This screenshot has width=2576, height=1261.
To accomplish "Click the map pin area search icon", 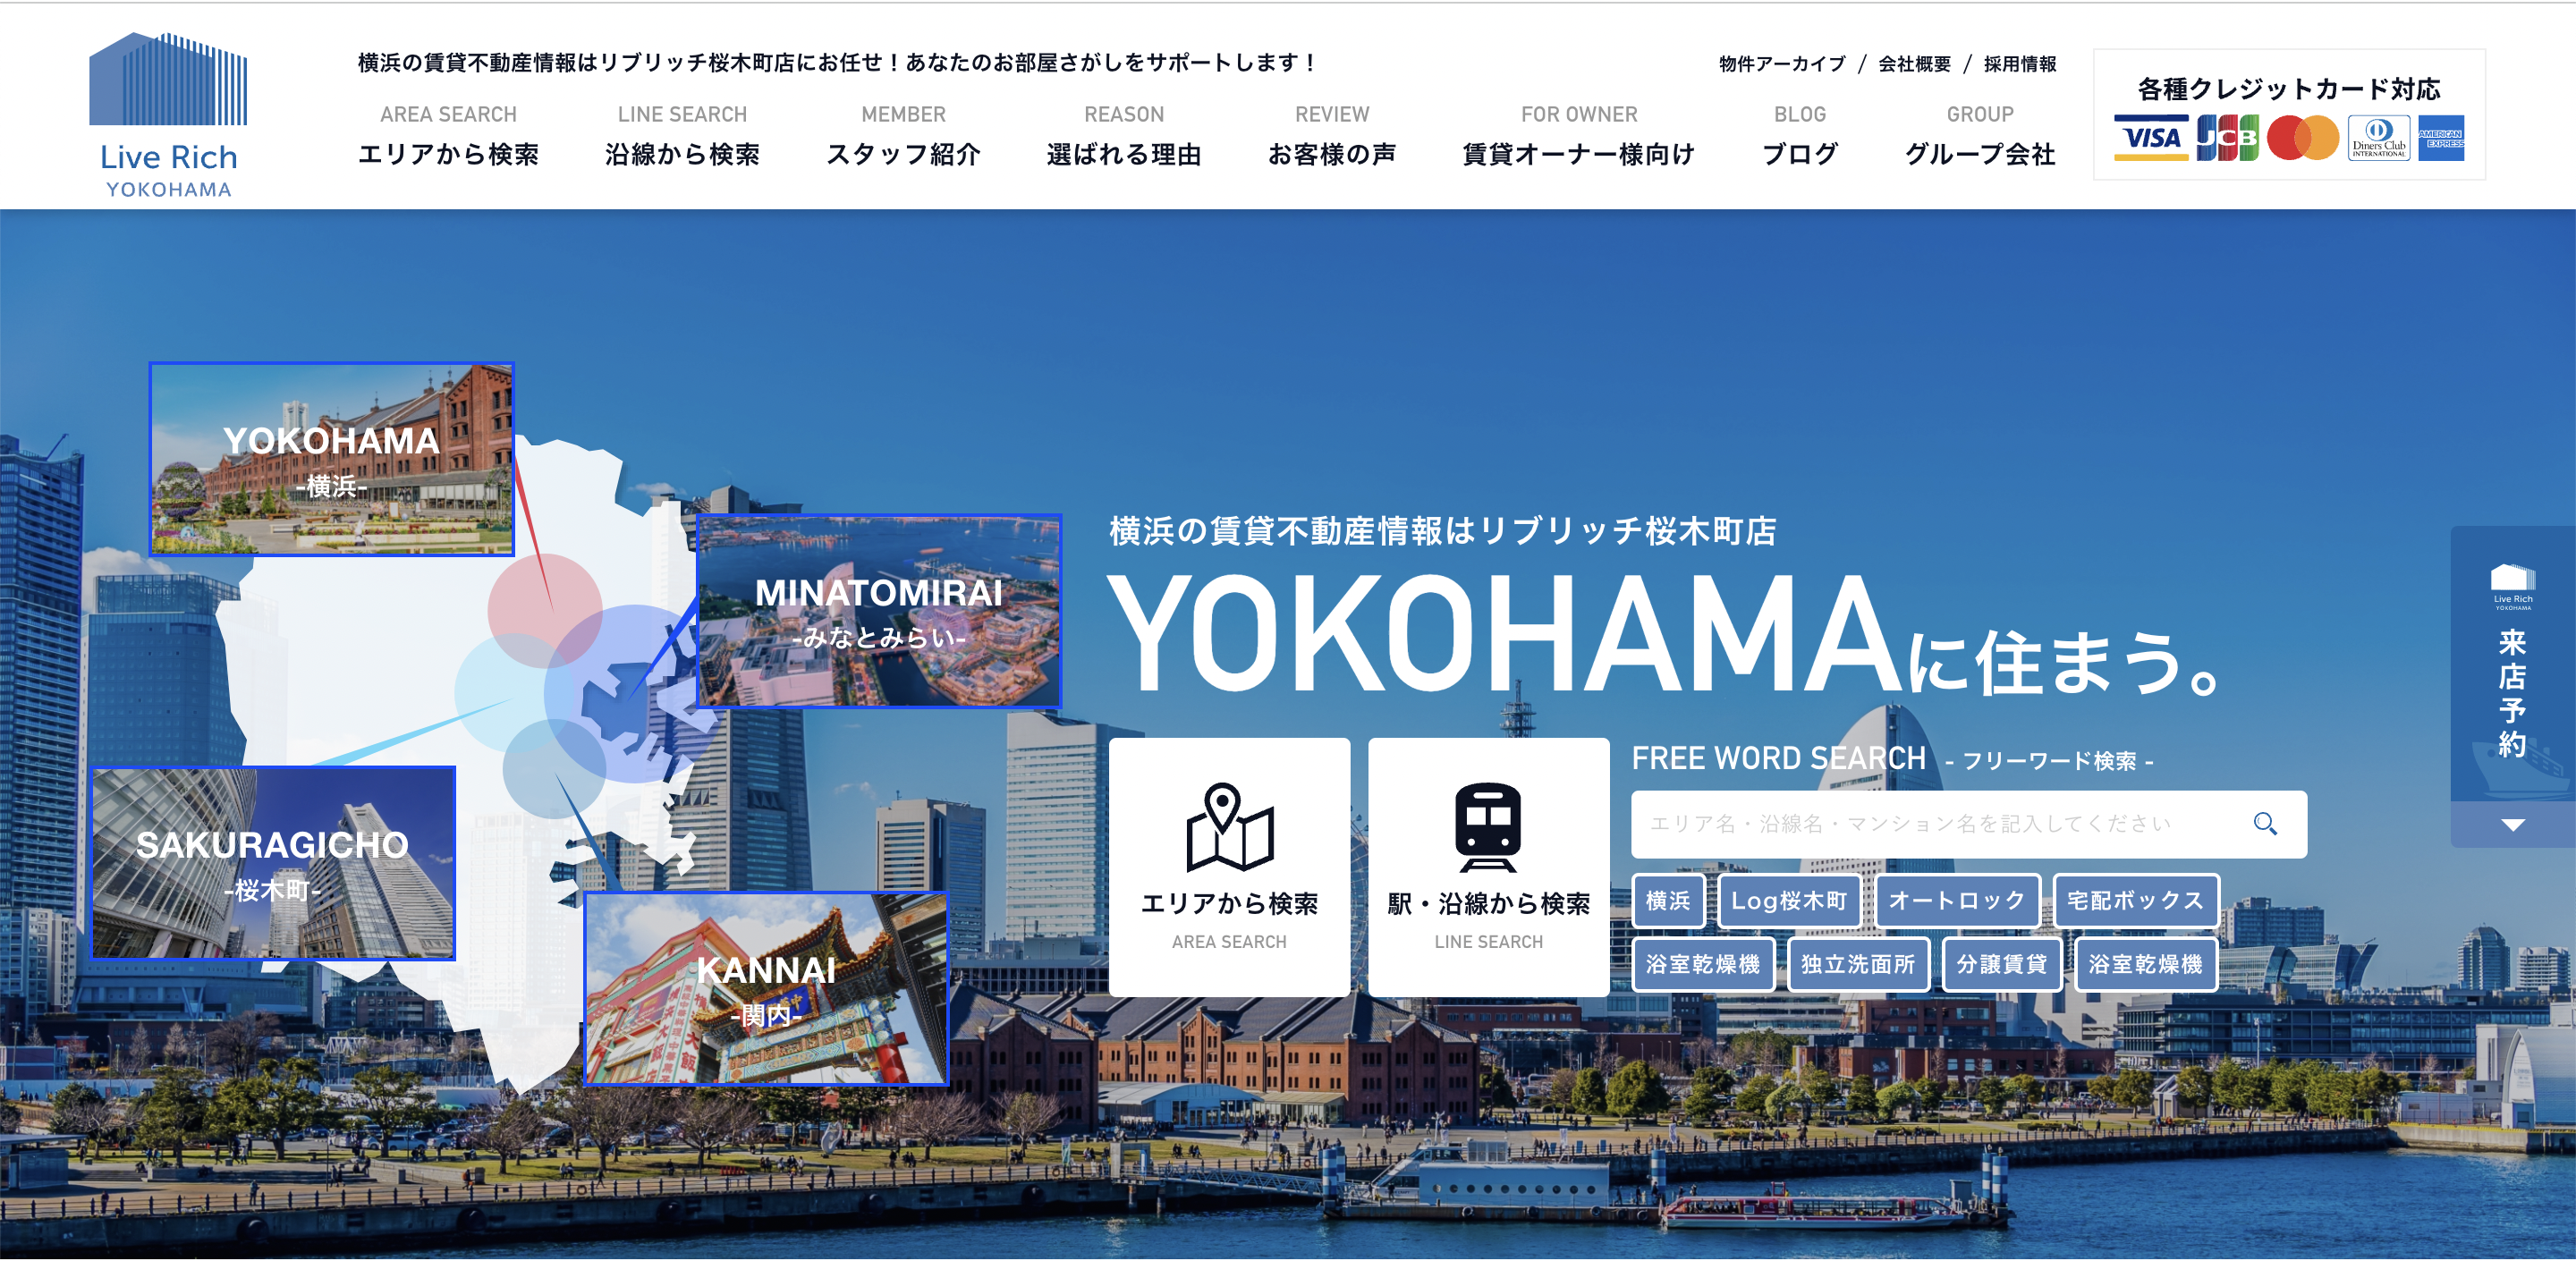I will 1229,826.
